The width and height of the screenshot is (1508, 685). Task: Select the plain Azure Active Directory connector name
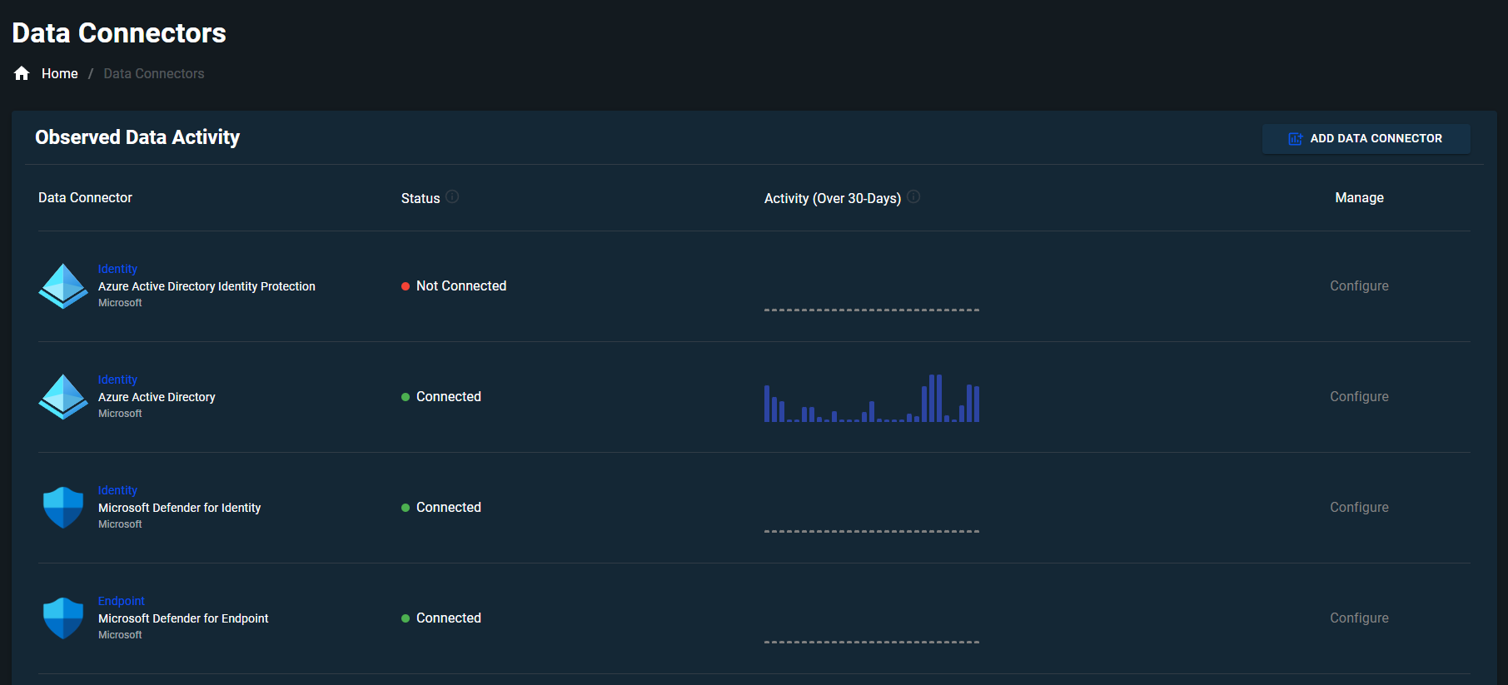pyautogui.click(x=157, y=397)
